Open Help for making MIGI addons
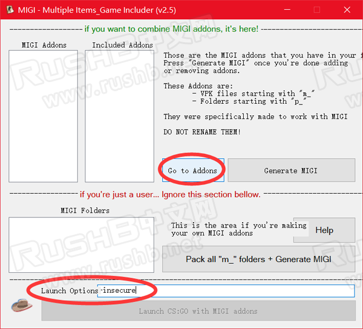Screen dimensions: 363x329 tap(324, 230)
